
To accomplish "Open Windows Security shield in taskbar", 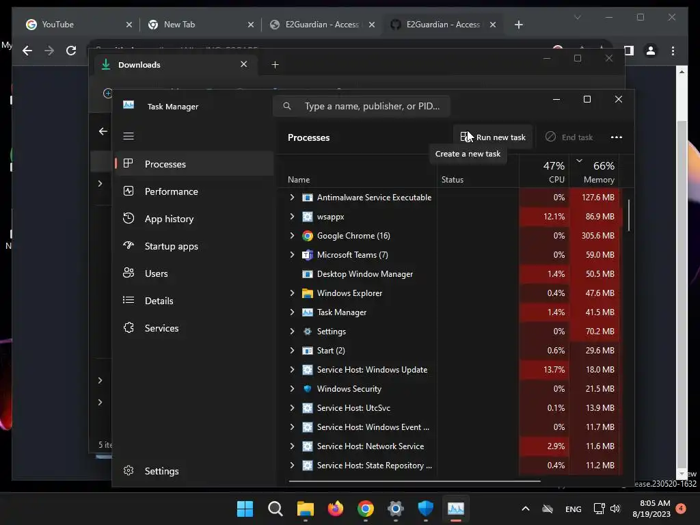I will pyautogui.click(x=425, y=509).
